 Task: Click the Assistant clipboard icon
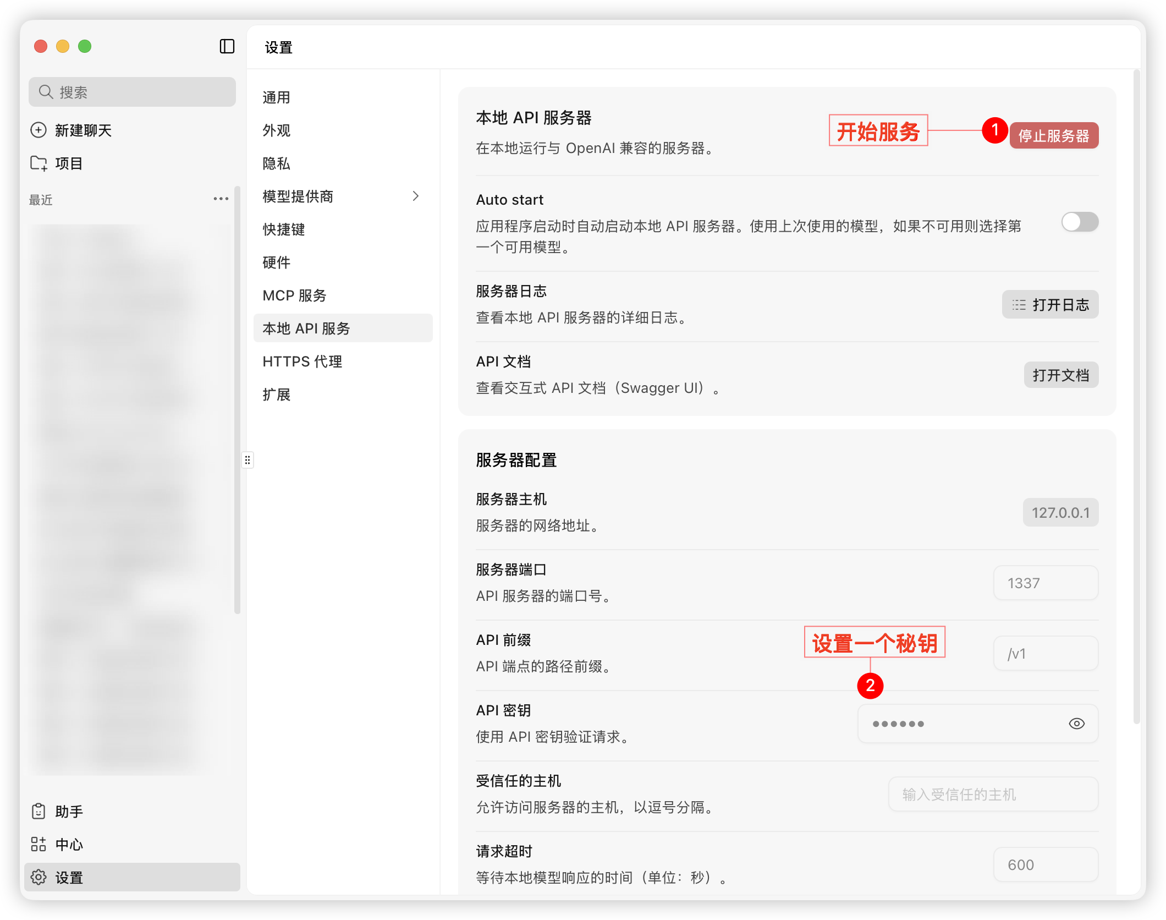point(38,812)
